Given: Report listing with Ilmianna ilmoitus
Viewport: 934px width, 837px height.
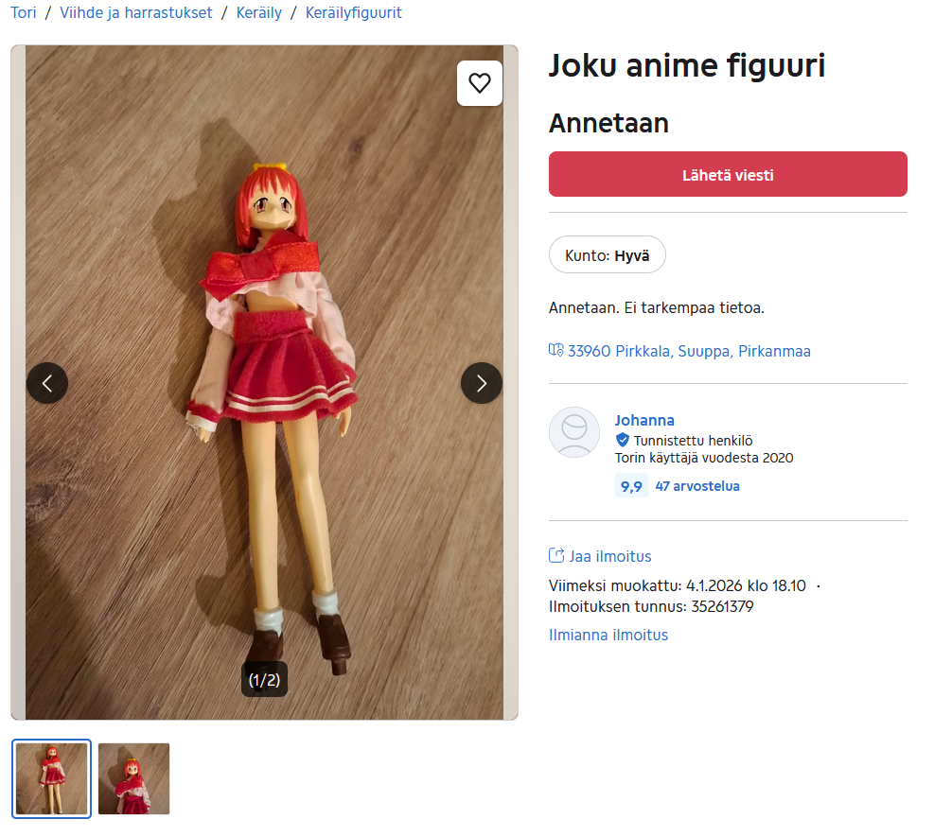Looking at the screenshot, I should coord(608,636).
